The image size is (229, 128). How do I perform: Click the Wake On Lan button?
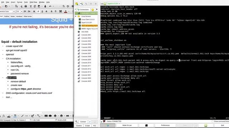[x=127, y=125]
